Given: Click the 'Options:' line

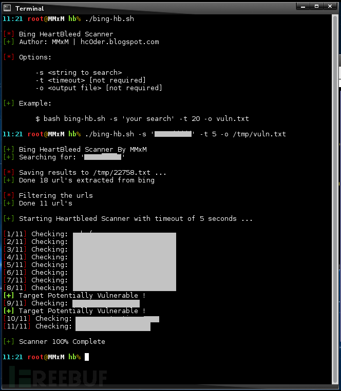Looking at the screenshot, I should pyautogui.click(x=27, y=57).
